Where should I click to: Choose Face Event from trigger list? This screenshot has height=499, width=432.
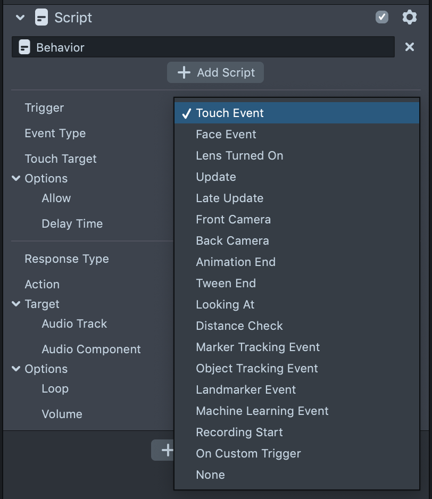click(x=226, y=135)
